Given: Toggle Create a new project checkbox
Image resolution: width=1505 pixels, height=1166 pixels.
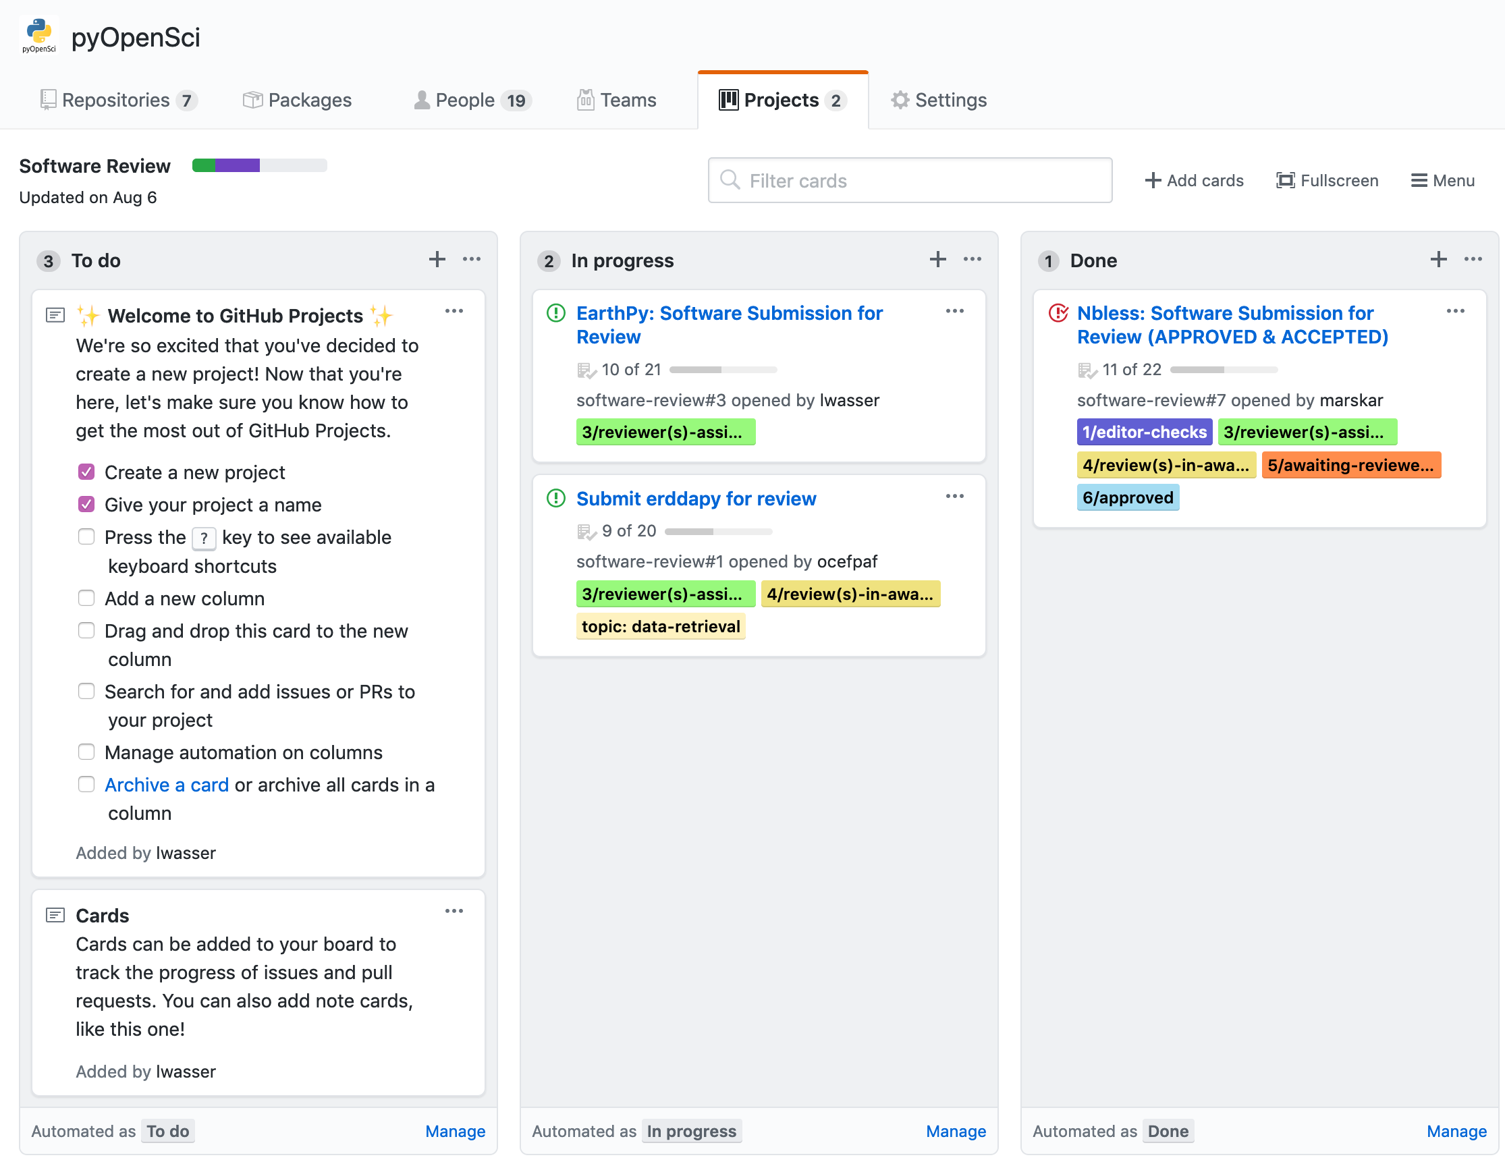Looking at the screenshot, I should point(86,472).
